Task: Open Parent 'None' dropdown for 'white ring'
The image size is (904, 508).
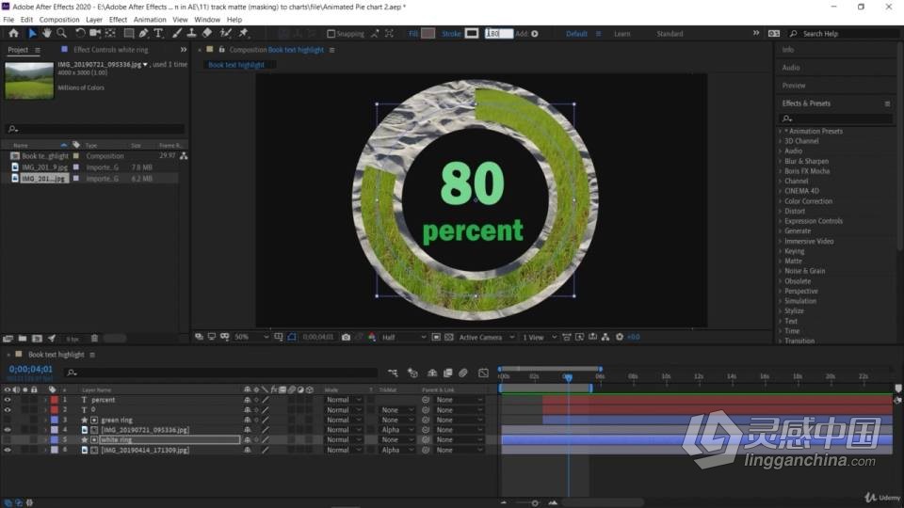Action: (459, 439)
